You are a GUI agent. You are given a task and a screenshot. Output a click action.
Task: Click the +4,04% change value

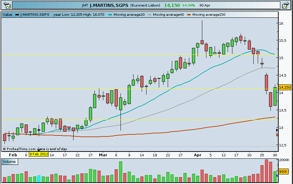pyautogui.click(x=188, y=5)
